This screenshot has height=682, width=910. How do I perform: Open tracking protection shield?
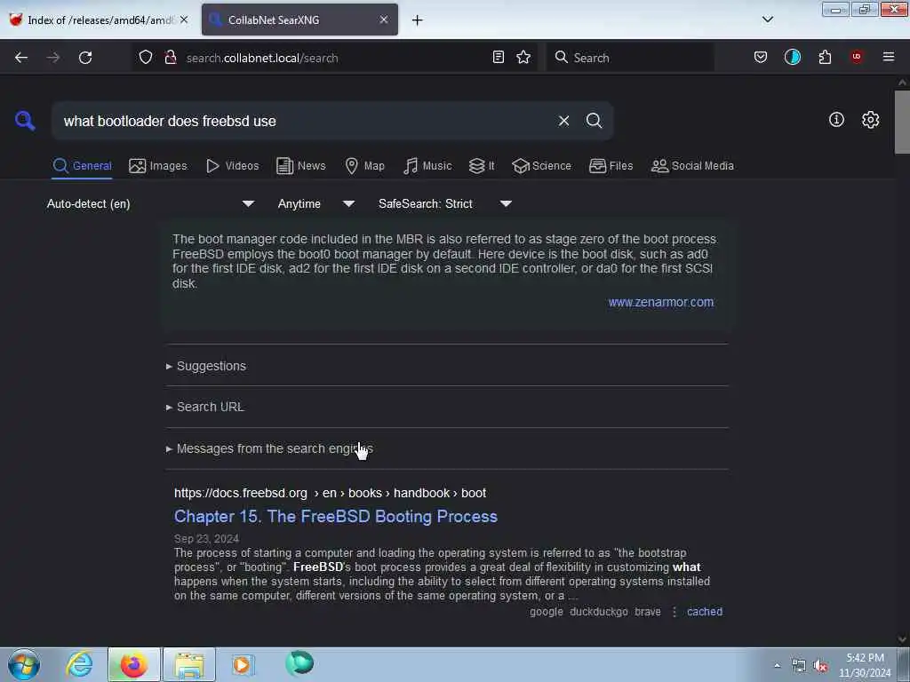pos(146,57)
